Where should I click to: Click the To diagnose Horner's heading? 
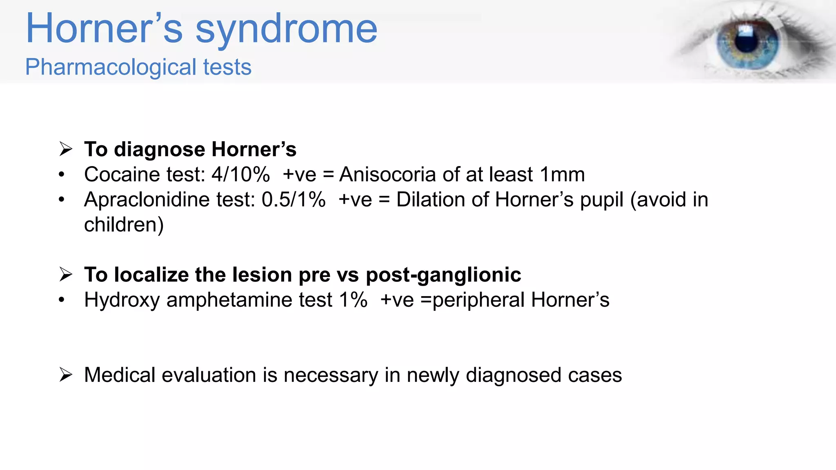coord(190,149)
